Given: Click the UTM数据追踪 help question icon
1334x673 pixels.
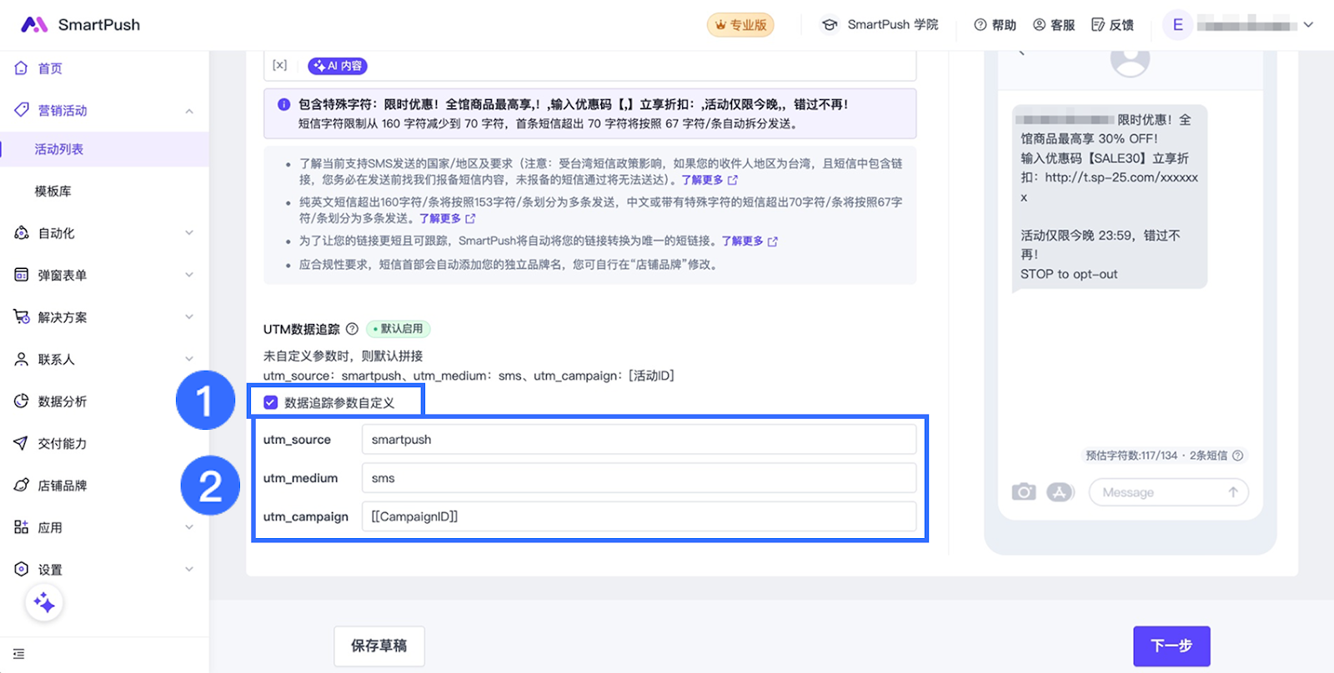Looking at the screenshot, I should [x=352, y=329].
